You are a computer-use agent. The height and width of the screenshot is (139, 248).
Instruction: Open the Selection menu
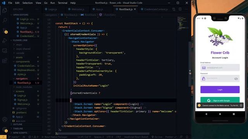[x=28, y=3]
